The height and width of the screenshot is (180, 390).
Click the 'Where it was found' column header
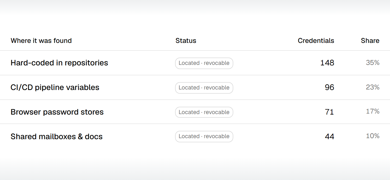click(41, 41)
